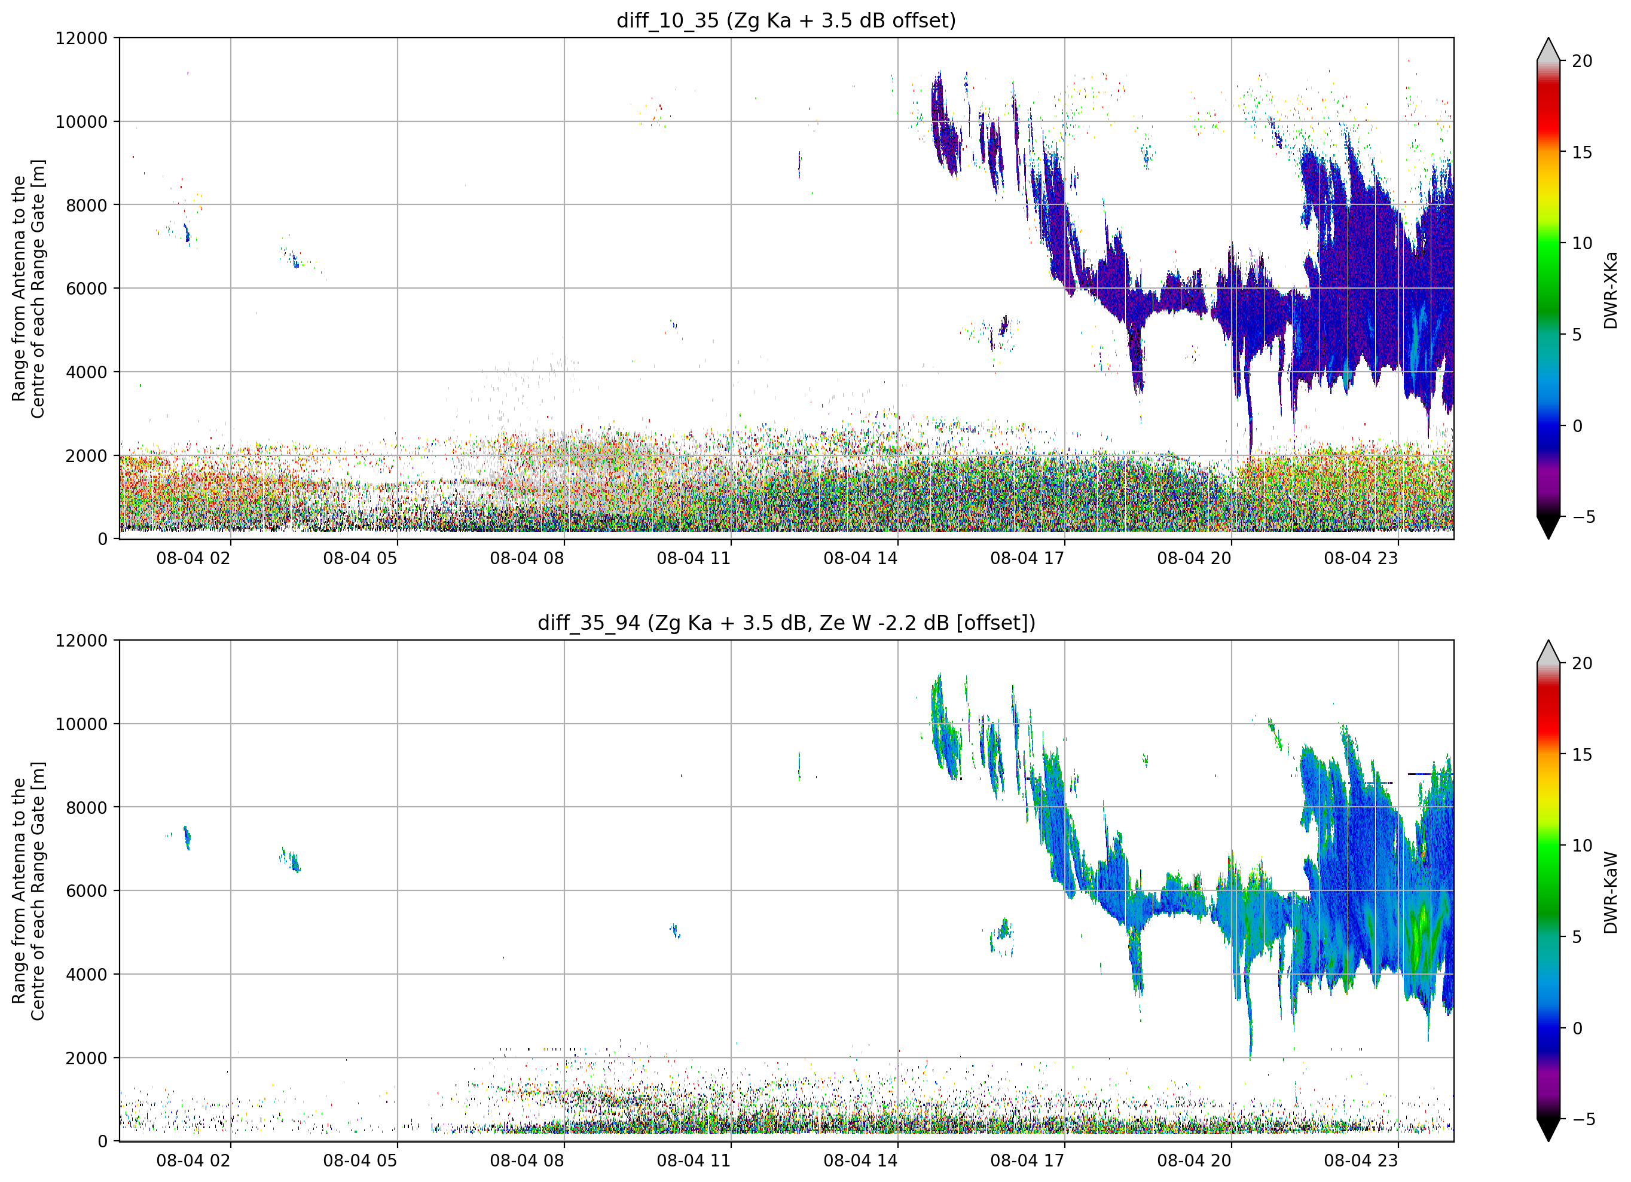Click the "10" tick on the DWR-XKa colorbar
The width and height of the screenshot is (1631, 1182).
pos(1582,243)
